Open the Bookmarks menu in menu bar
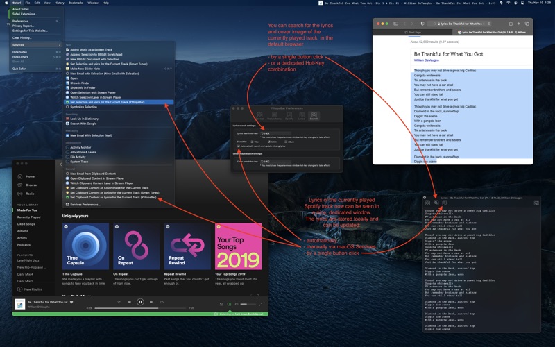 tap(76, 3)
